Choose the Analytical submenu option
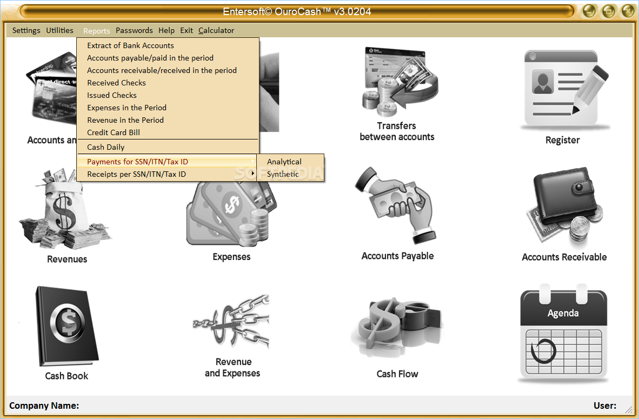 290,162
